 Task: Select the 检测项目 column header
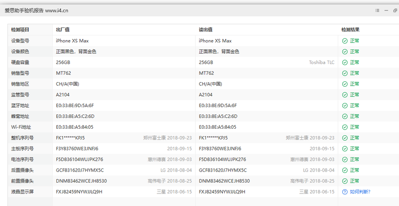20,30
